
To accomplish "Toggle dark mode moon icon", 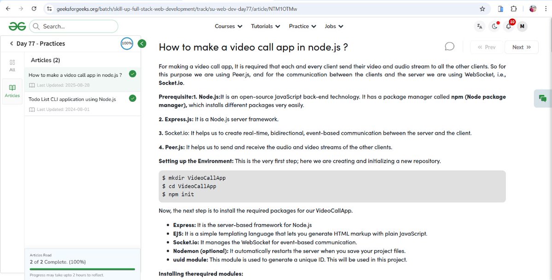I will (494, 26).
